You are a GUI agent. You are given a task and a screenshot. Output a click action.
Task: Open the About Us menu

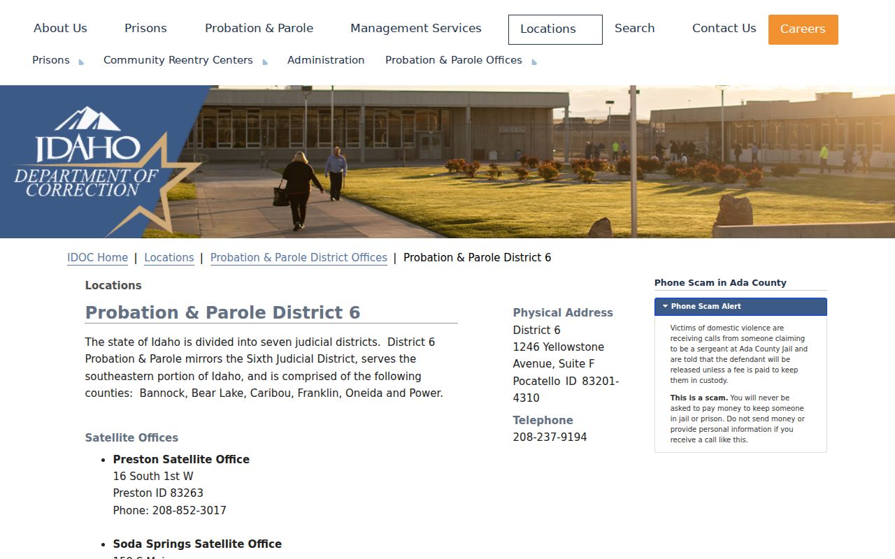tap(60, 29)
